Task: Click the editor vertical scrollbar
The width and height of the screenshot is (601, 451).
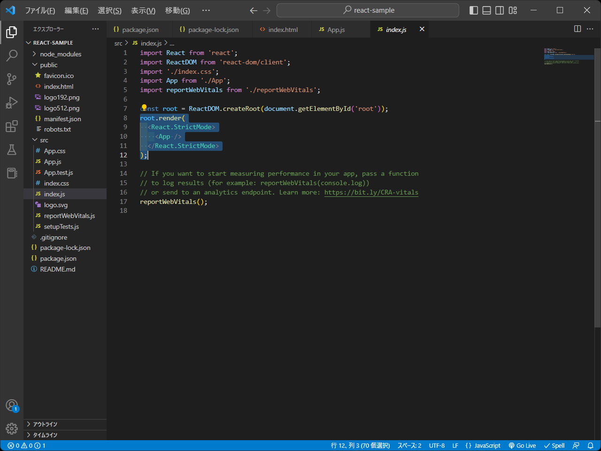Action: tap(597, 188)
